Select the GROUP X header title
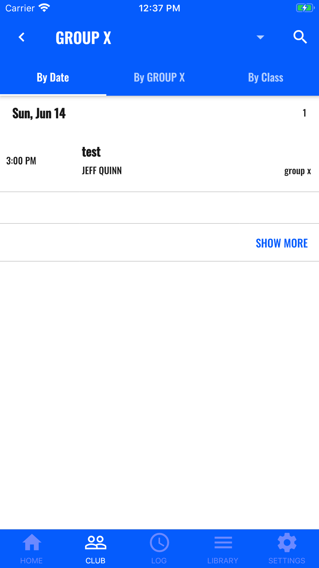Screen dimensions: 319x568 [83, 38]
